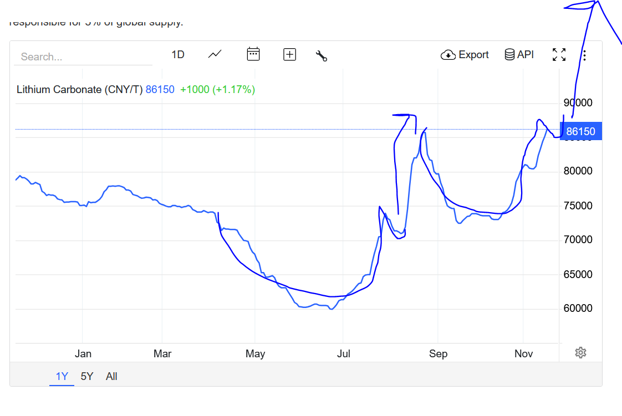
Task: Switch to the 5Y time range
Action: 87,376
